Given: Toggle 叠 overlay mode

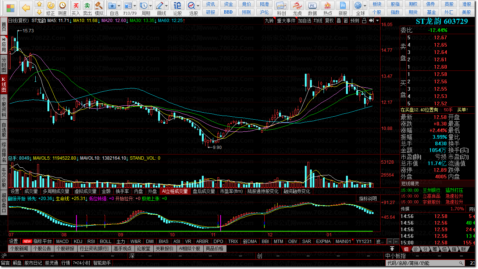Looking at the screenshot, I should click(x=339, y=21).
